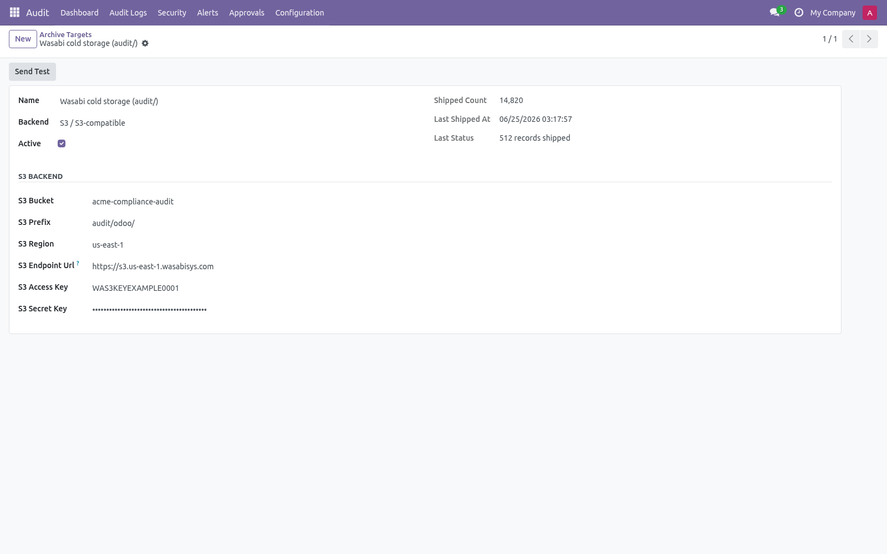Edit the S3 Bucket field

click(462, 202)
